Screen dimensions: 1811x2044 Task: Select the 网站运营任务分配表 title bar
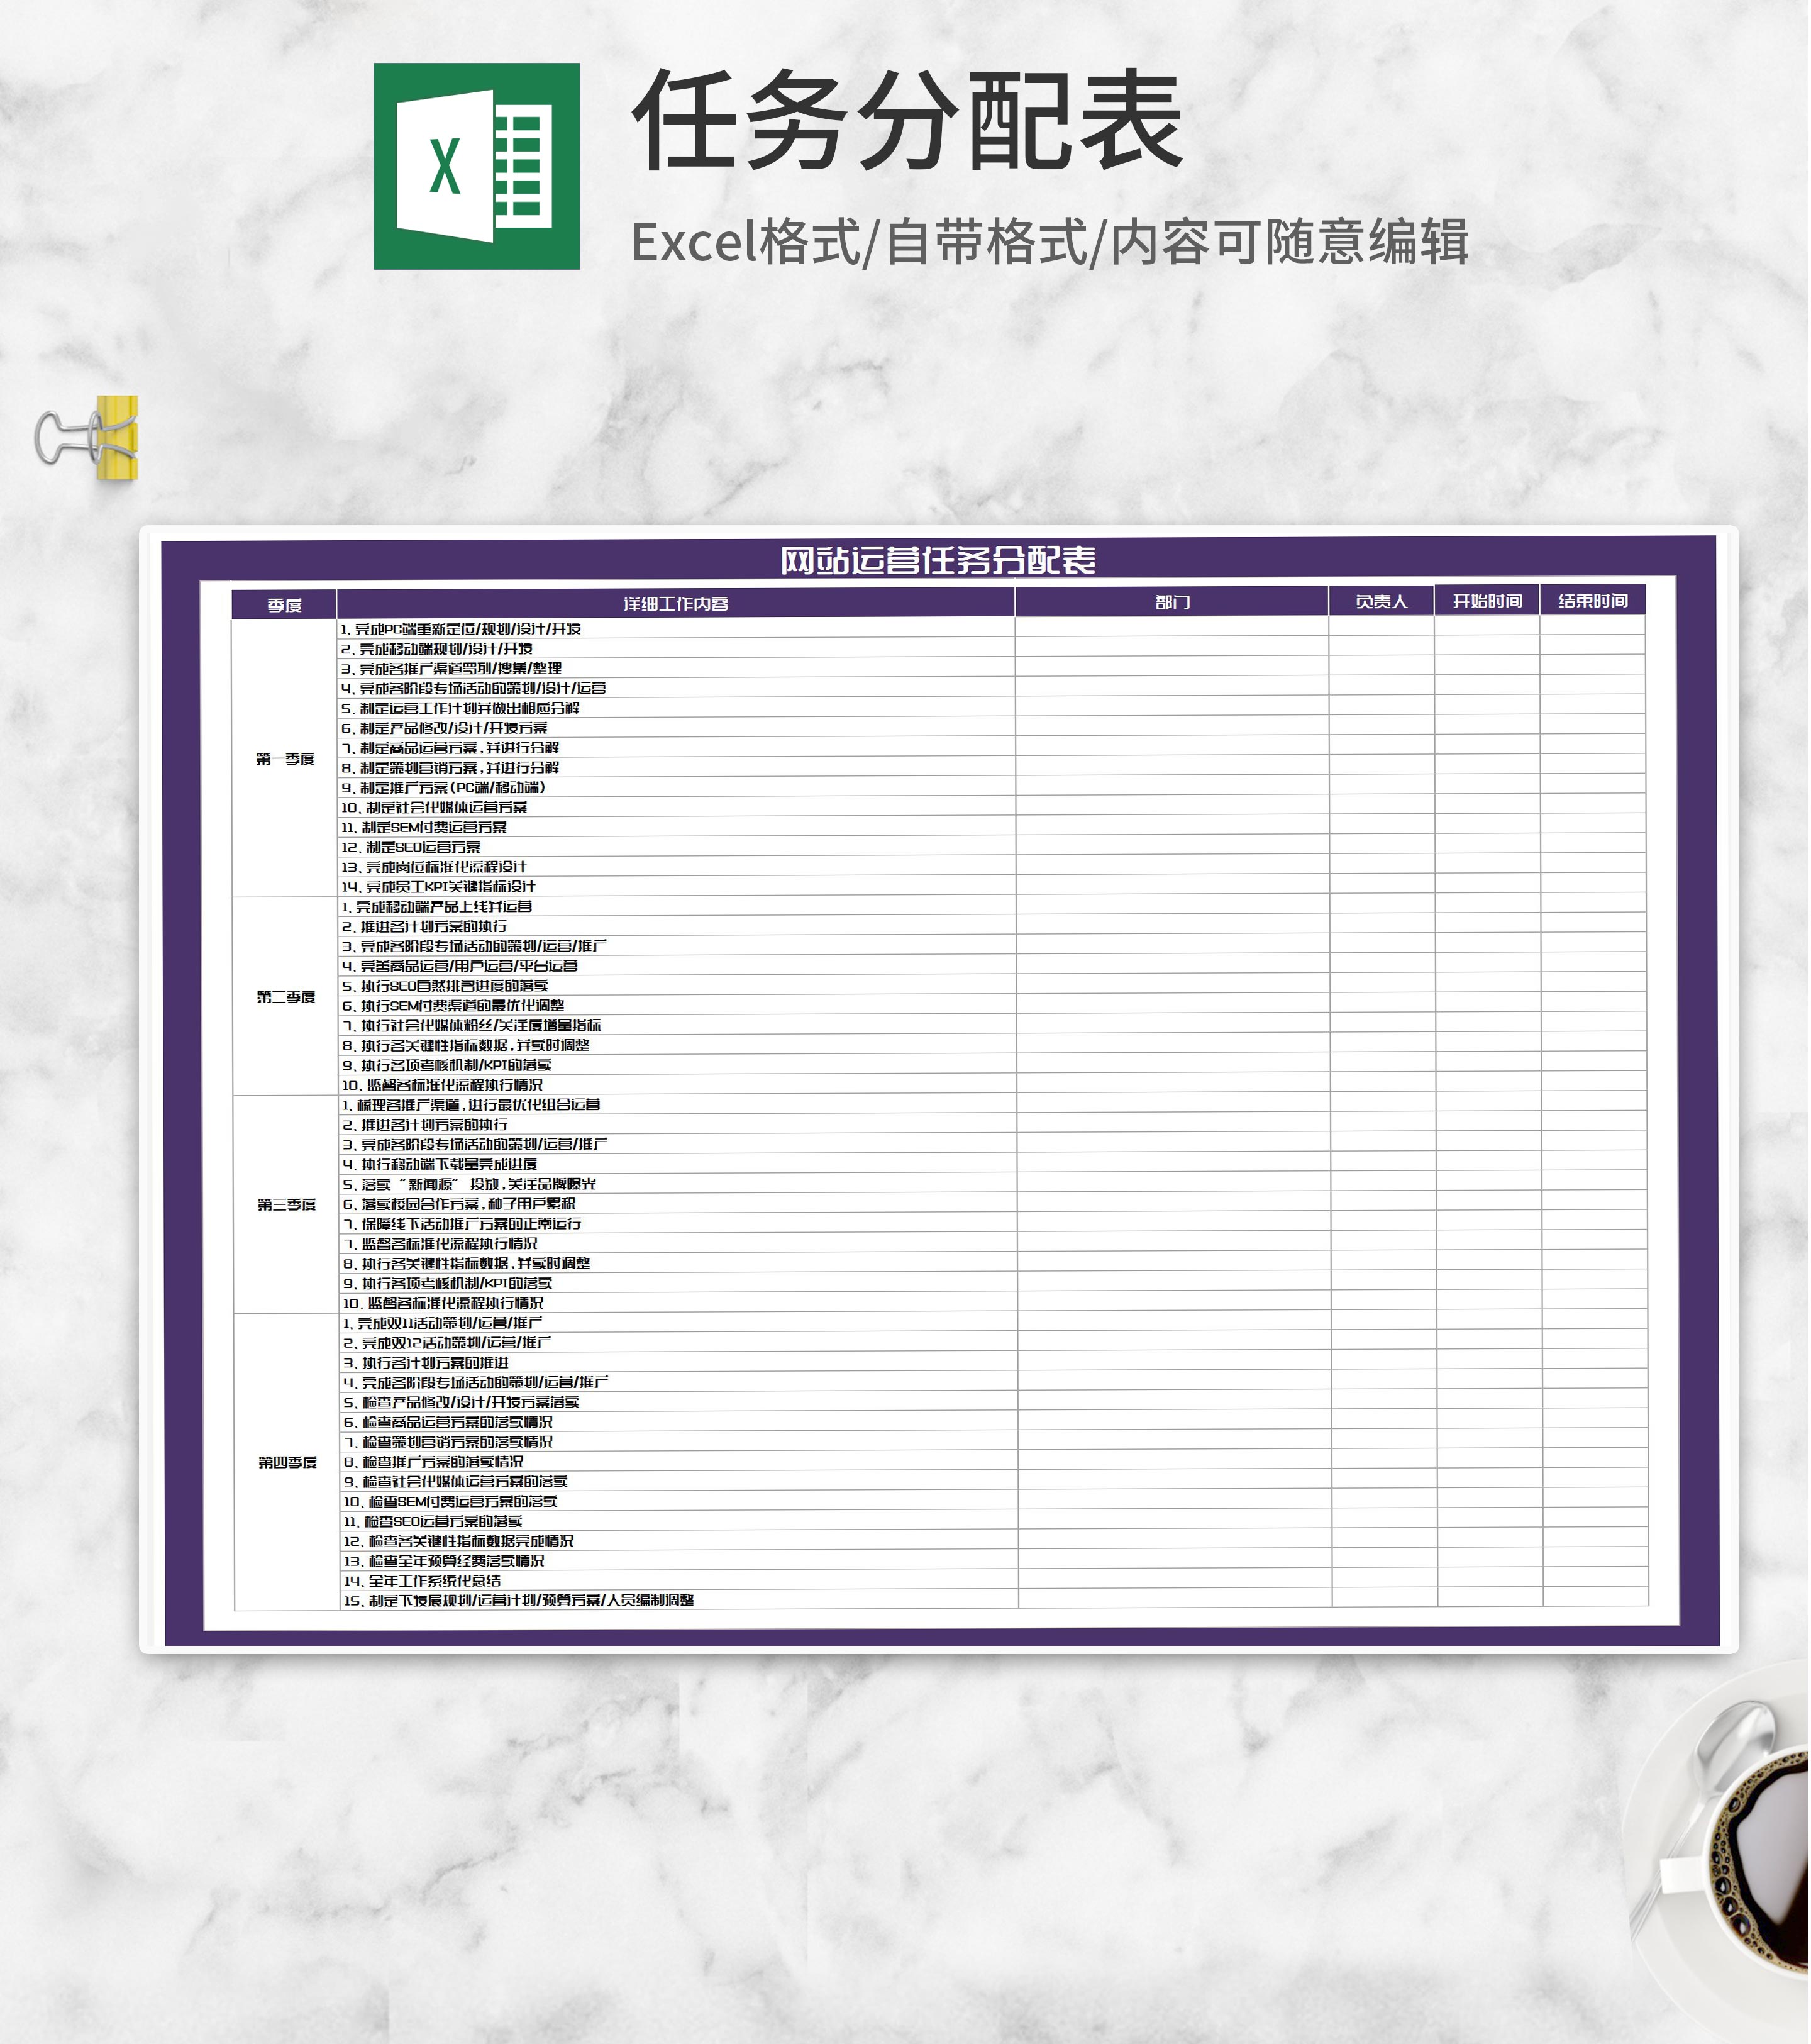(937, 560)
